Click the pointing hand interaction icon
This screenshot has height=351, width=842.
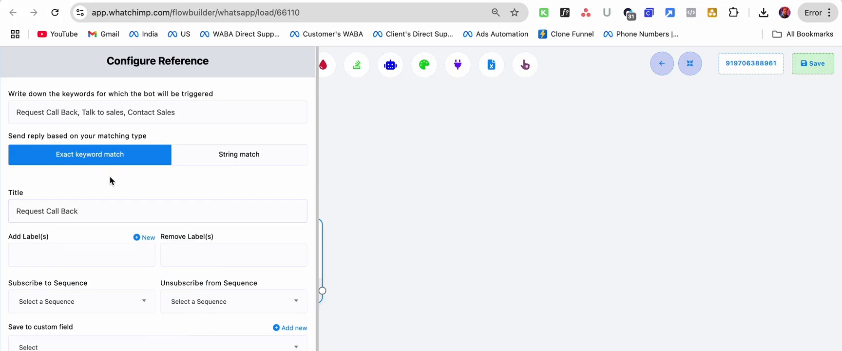[525, 64]
